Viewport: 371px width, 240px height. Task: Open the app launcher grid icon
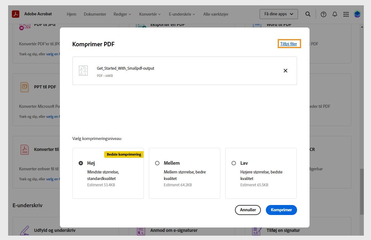pos(345,14)
